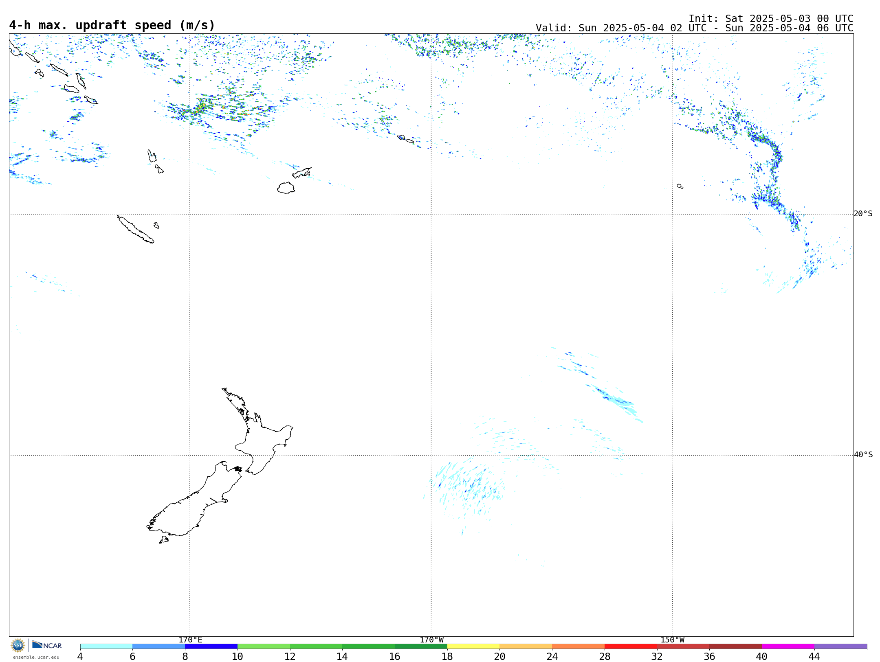880x662 pixels.
Task: Click the '4-h max. updraft speed (m/s)' title
Action: tap(112, 25)
